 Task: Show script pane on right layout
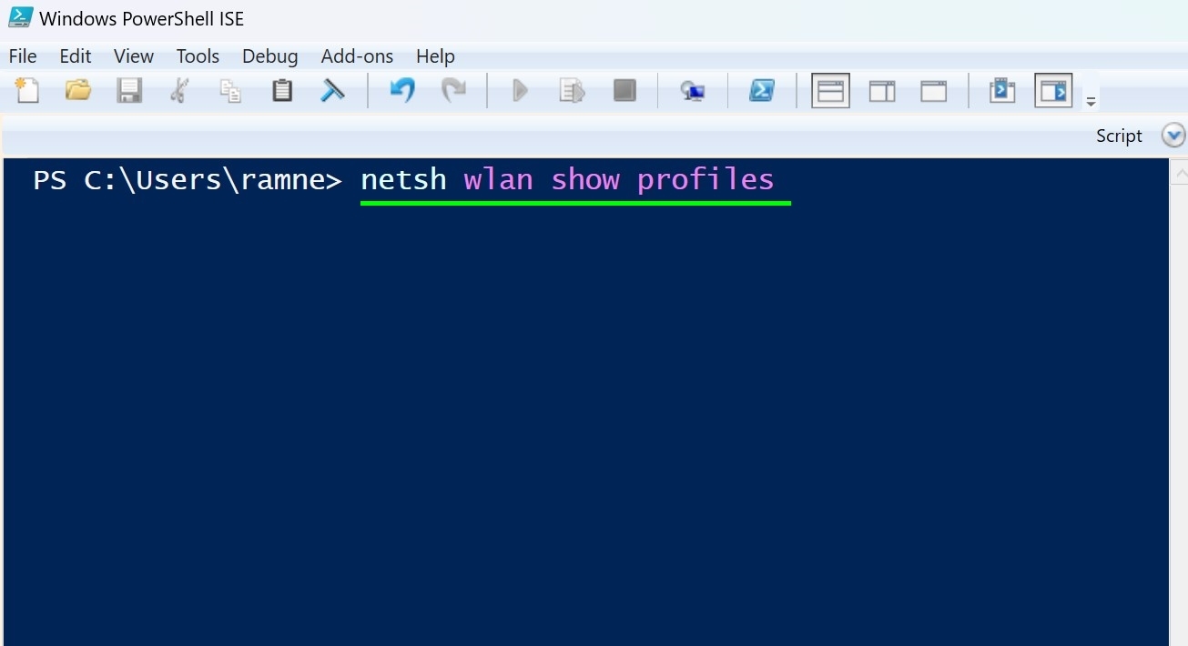tap(882, 91)
